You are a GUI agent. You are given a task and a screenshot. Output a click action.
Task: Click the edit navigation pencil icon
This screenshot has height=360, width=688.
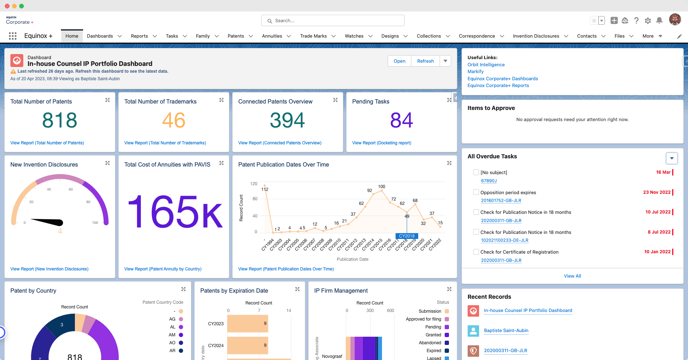(679, 36)
